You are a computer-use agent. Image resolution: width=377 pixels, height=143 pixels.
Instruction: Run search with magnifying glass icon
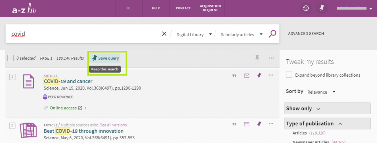point(272,34)
